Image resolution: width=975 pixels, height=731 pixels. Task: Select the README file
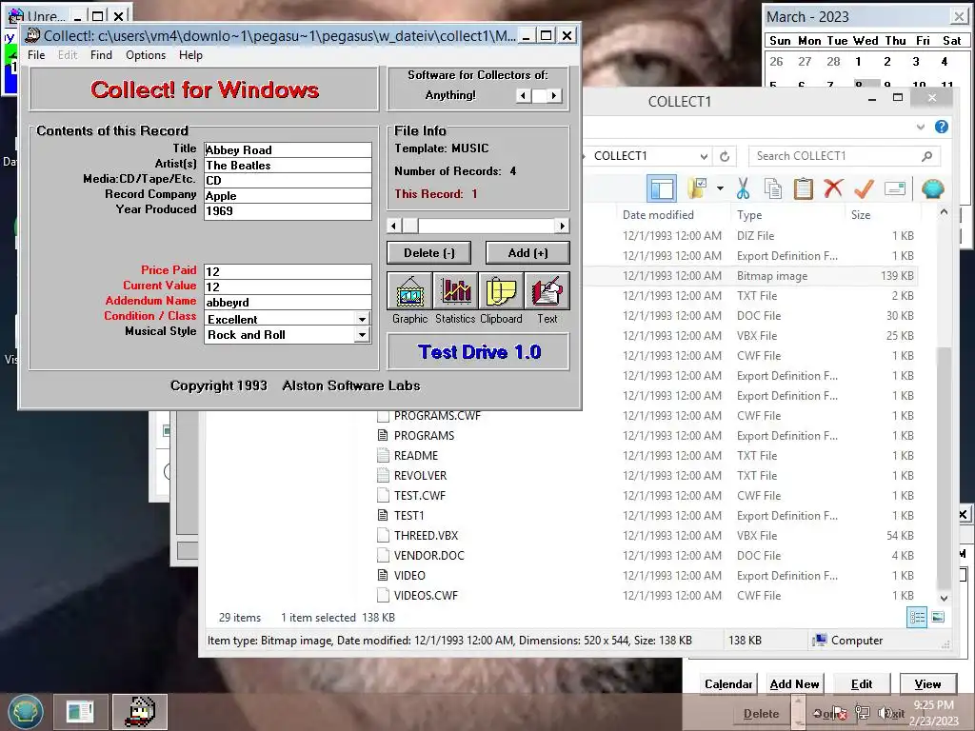coord(416,456)
